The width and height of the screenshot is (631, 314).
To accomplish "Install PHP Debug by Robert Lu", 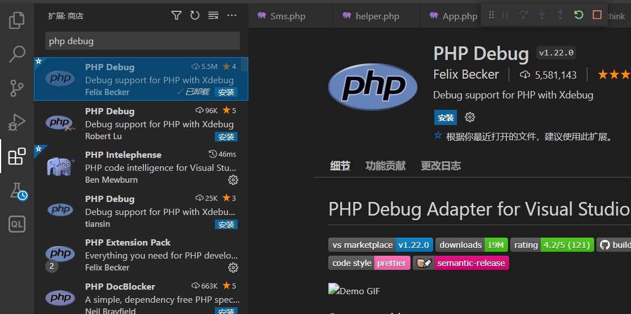I will [226, 137].
